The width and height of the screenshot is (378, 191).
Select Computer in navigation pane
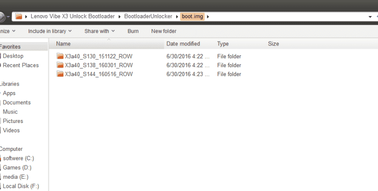(11, 149)
